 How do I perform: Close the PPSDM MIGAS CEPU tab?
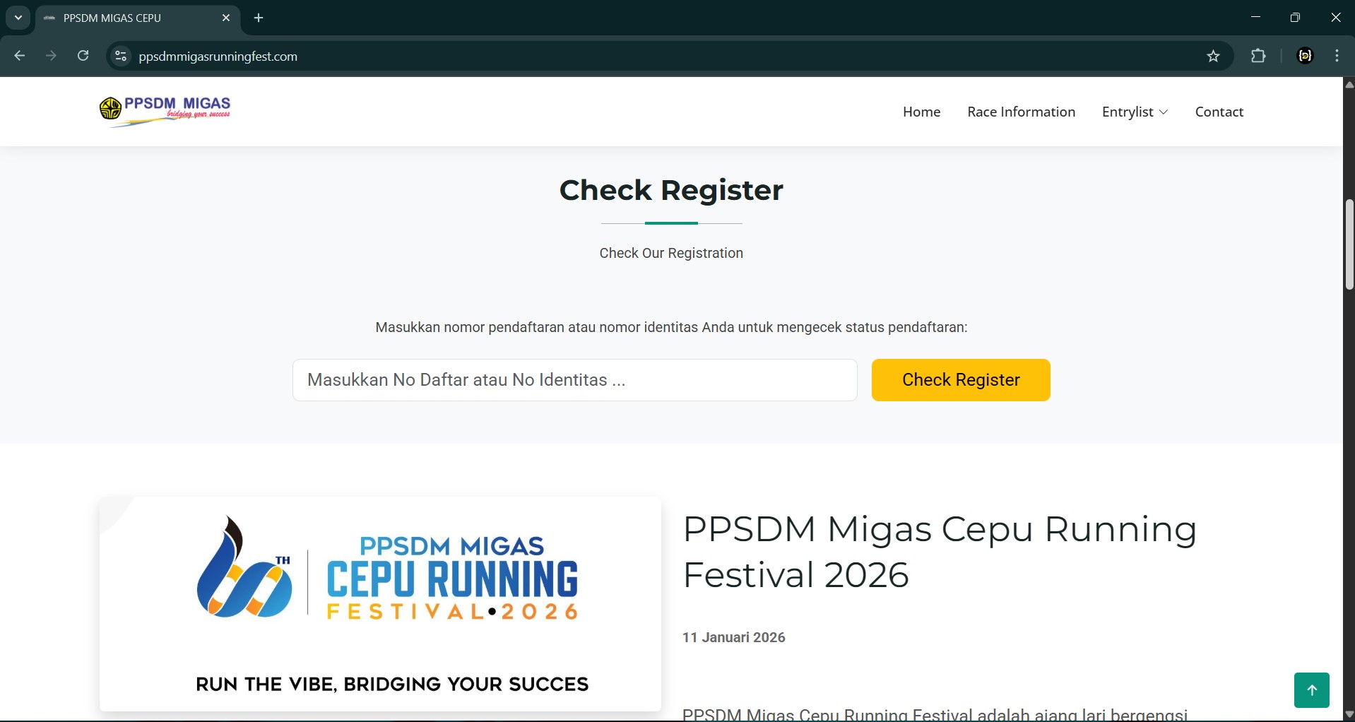pos(226,18)
